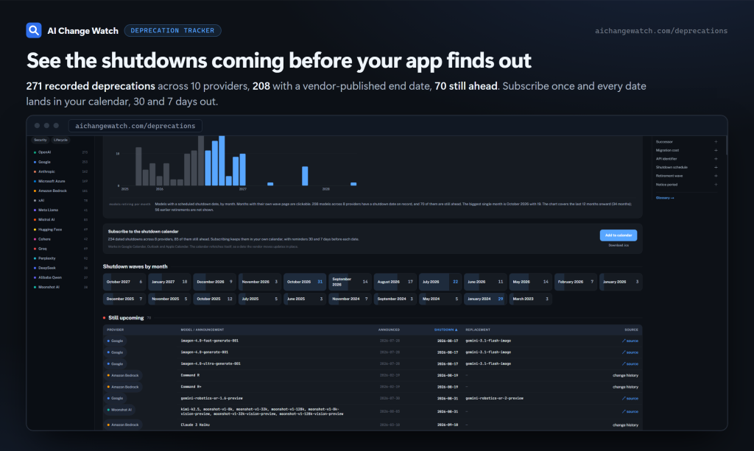This screenshot has height=451, width=754.
Task: Open the September 2026 wave chip
Action: [350, 282]
